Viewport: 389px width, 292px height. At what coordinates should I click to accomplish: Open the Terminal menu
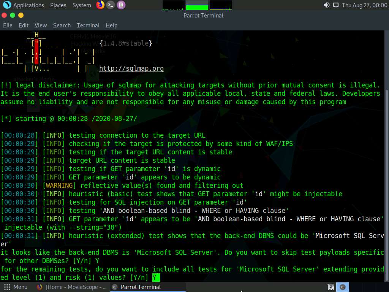click(x=88, y=25)
